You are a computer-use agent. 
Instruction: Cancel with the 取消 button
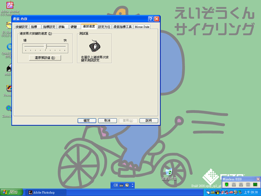pos(107,120)
